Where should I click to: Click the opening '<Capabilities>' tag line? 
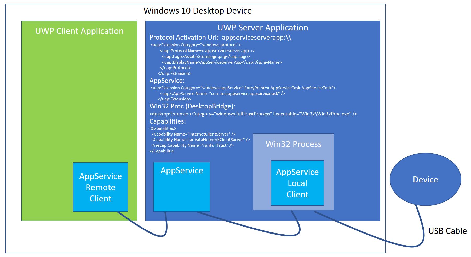tap(163, 128)
